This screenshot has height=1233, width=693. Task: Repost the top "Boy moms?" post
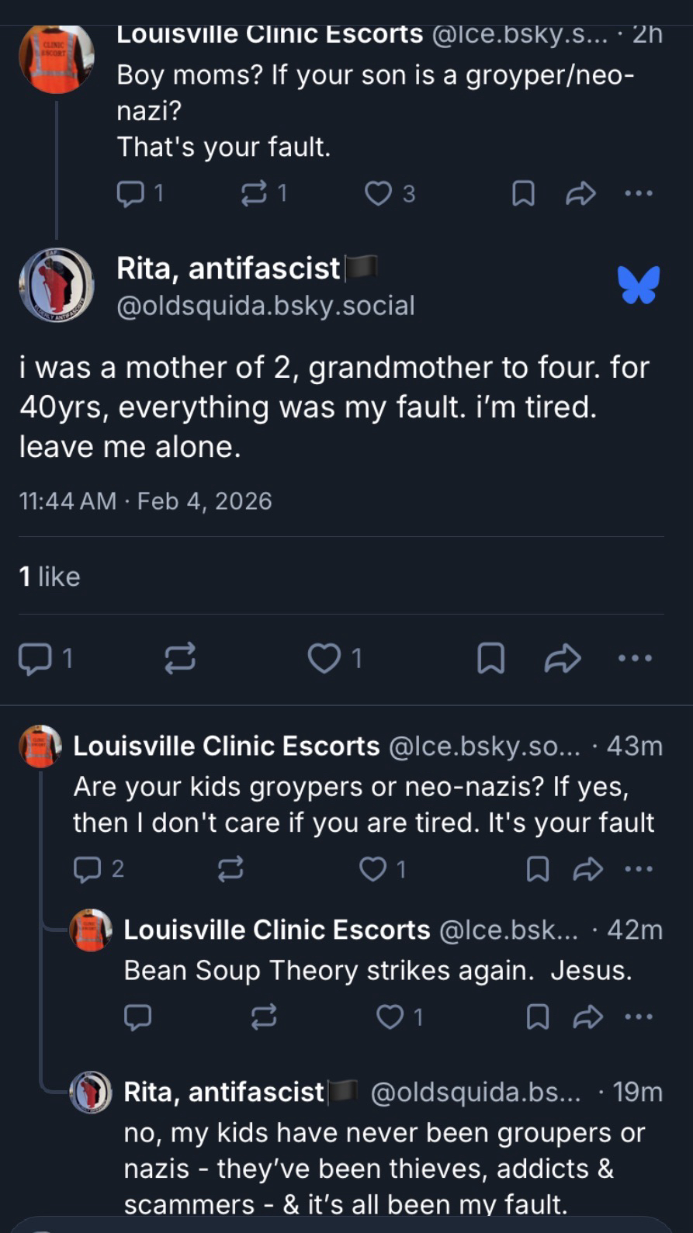[x=254, y=193]
